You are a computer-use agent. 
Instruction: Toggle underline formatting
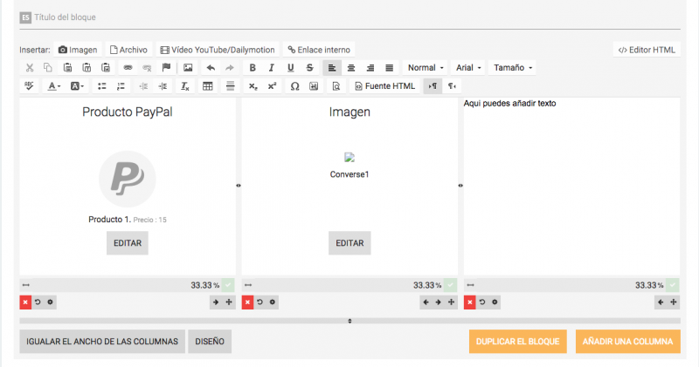(291, 68)
